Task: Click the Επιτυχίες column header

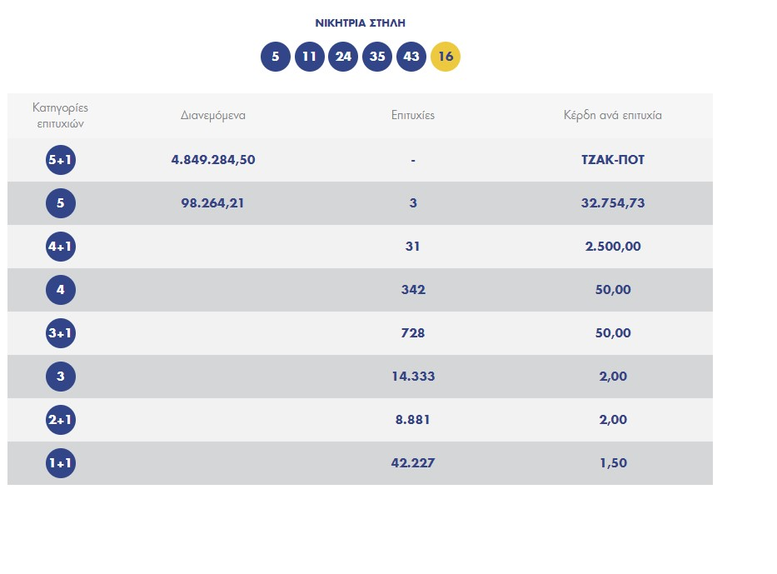Action: click(x=413, y=116)
